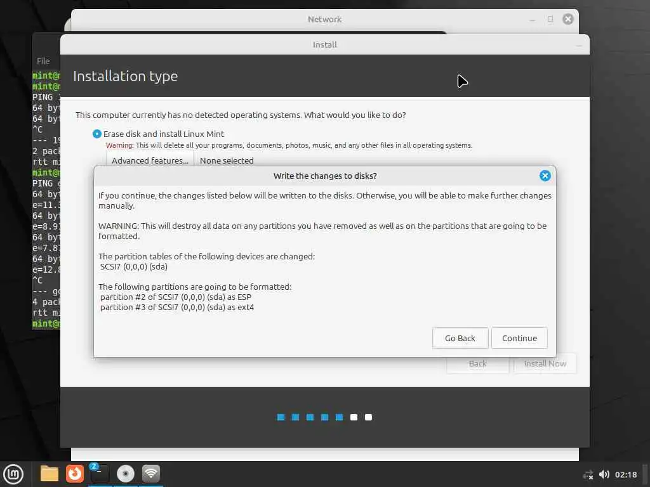The width and height of the screenshot is (650, 487).
Task: Click the SCSI7 (0,0,0) (sda) device line
Action: [133, 267]
